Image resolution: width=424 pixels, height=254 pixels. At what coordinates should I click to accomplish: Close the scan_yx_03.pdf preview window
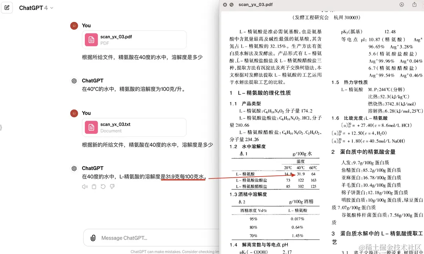click(x=225, y=5)
